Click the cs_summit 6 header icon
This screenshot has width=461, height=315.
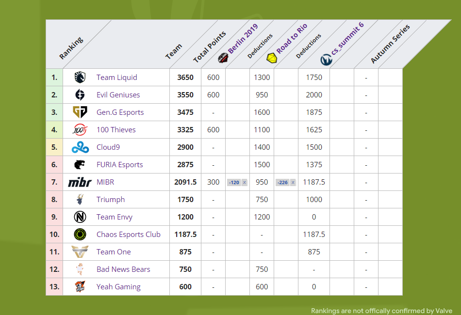point(326,60)
